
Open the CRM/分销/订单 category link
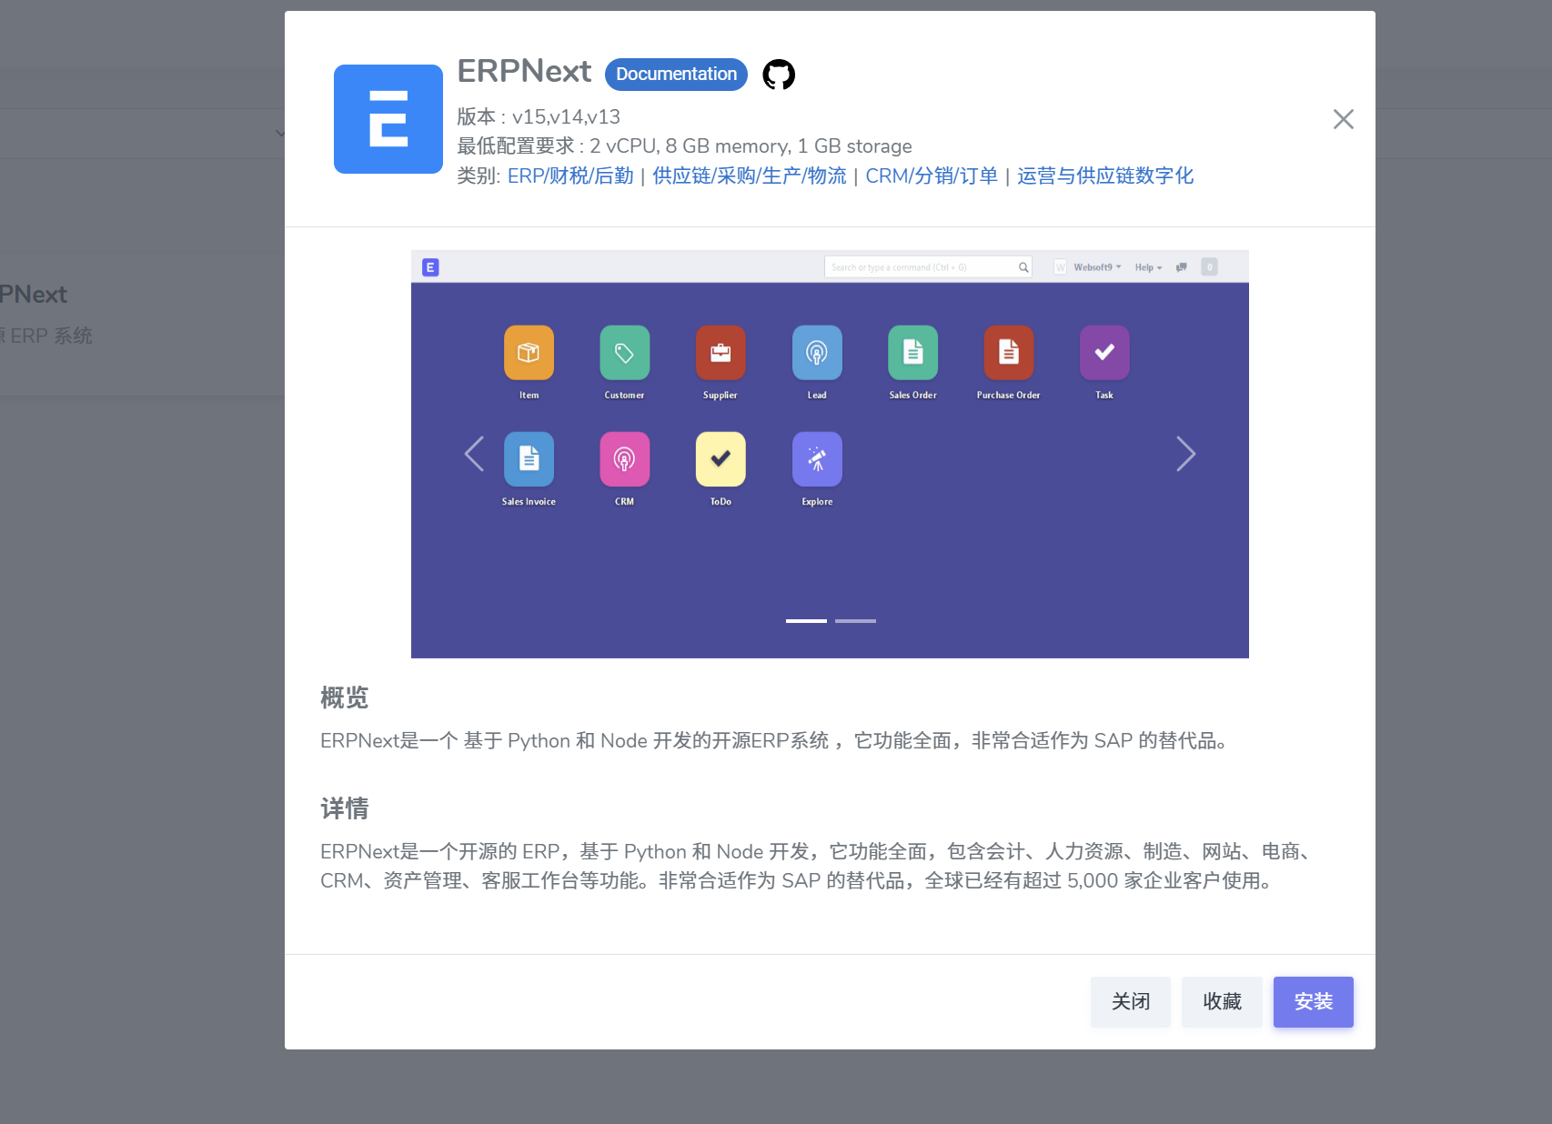932,176
